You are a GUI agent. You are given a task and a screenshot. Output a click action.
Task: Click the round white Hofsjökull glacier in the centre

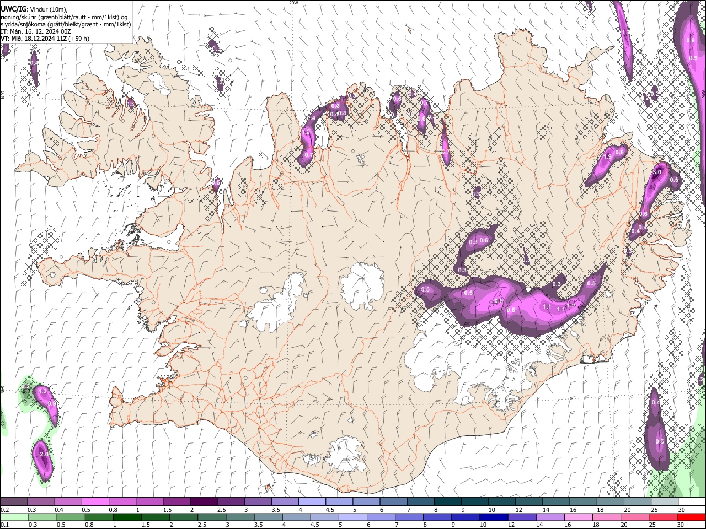pos(362,285)
